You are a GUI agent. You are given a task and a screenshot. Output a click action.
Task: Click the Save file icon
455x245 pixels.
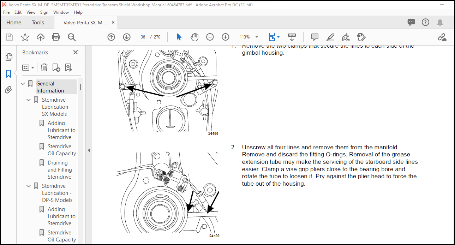(10, 37)
